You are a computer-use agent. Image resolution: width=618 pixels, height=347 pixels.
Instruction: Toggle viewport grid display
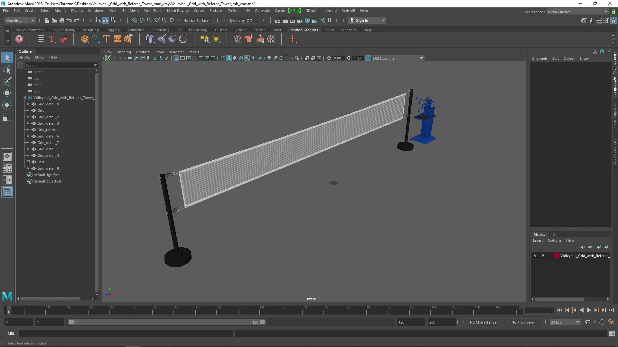[176, 58]
